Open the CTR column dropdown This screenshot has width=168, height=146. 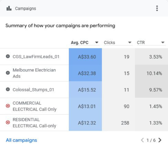point(163,43)
